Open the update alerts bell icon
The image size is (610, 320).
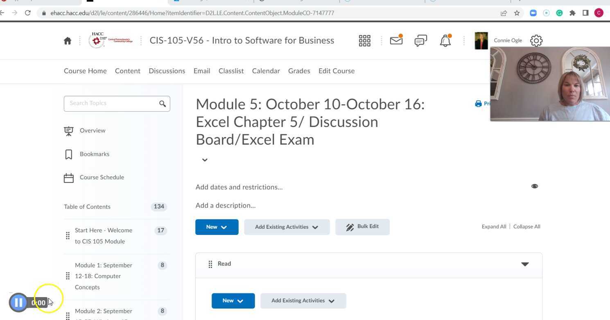pyautogui.click(x=445, y=41)
